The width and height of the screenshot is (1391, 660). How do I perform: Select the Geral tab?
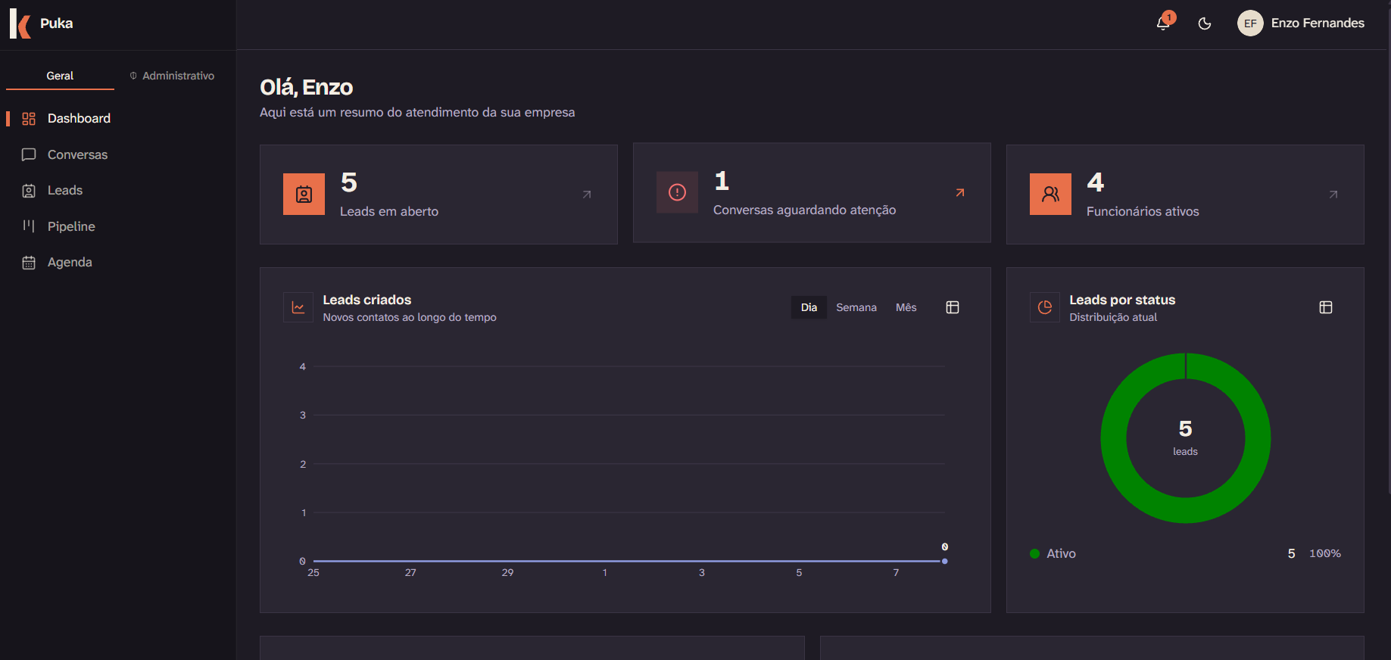coord(60,76)
